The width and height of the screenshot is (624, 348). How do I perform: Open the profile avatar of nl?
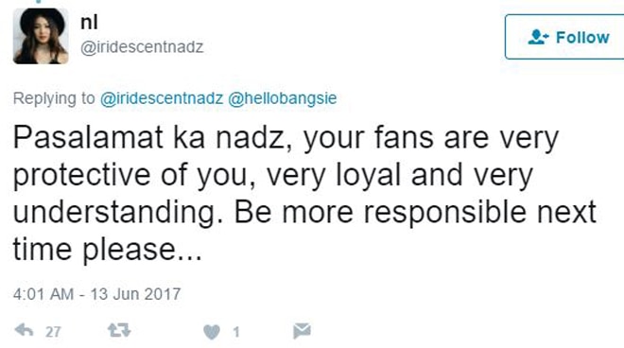click(41, 36)
